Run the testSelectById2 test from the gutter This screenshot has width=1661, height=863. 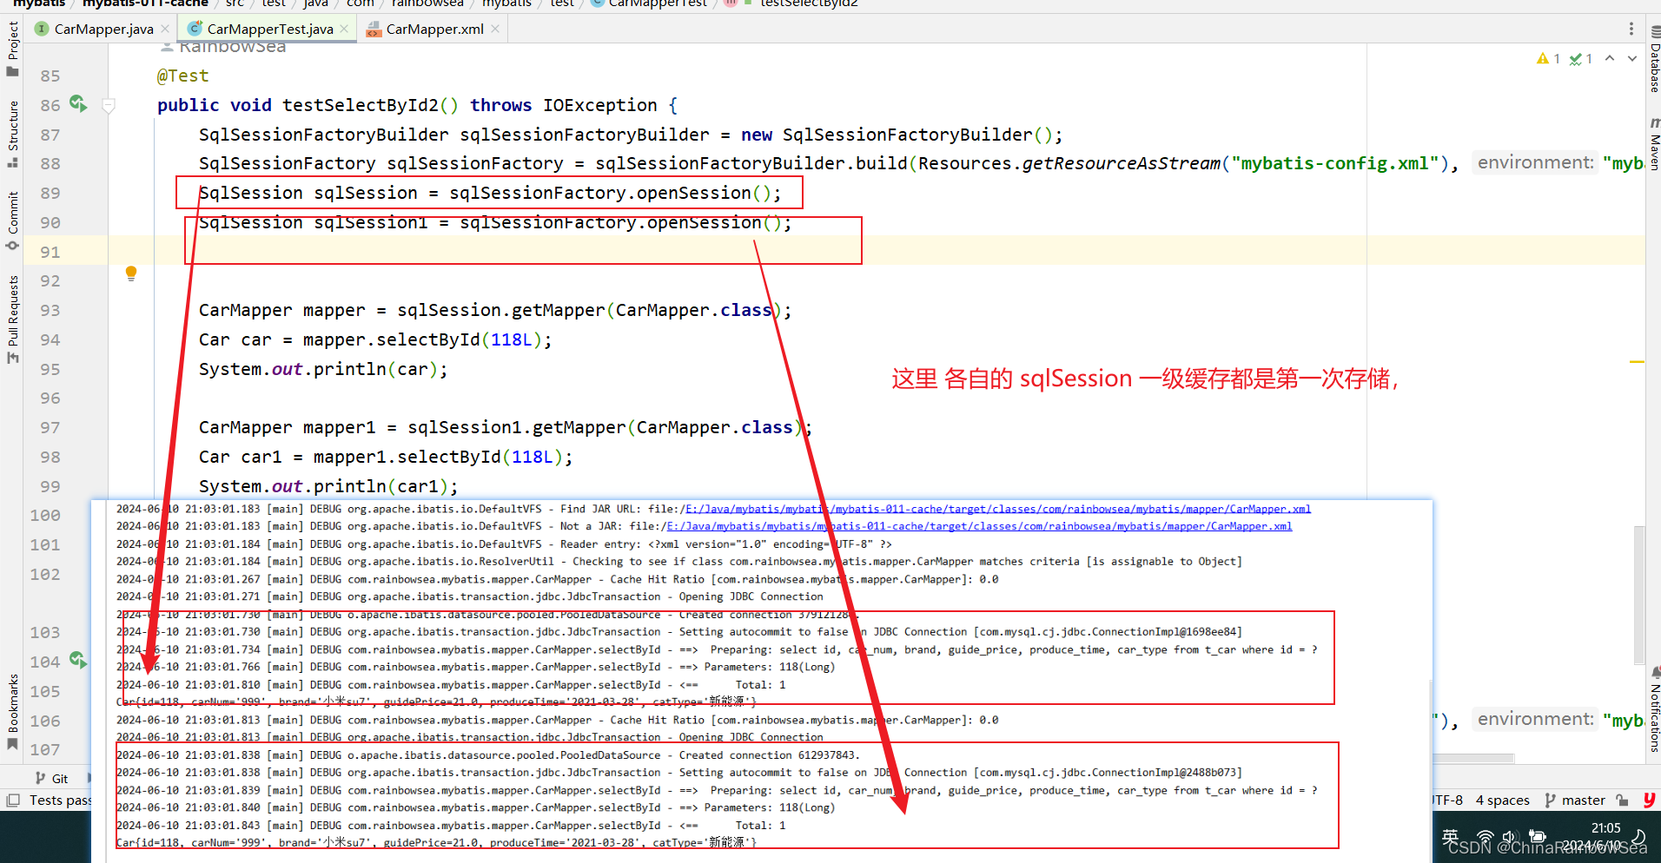point(78,104)
